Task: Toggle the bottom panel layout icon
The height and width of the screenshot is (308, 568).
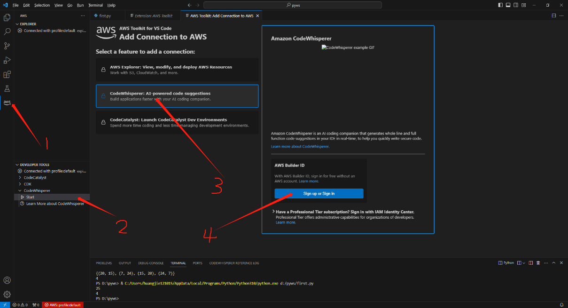Action: (508, 5)
